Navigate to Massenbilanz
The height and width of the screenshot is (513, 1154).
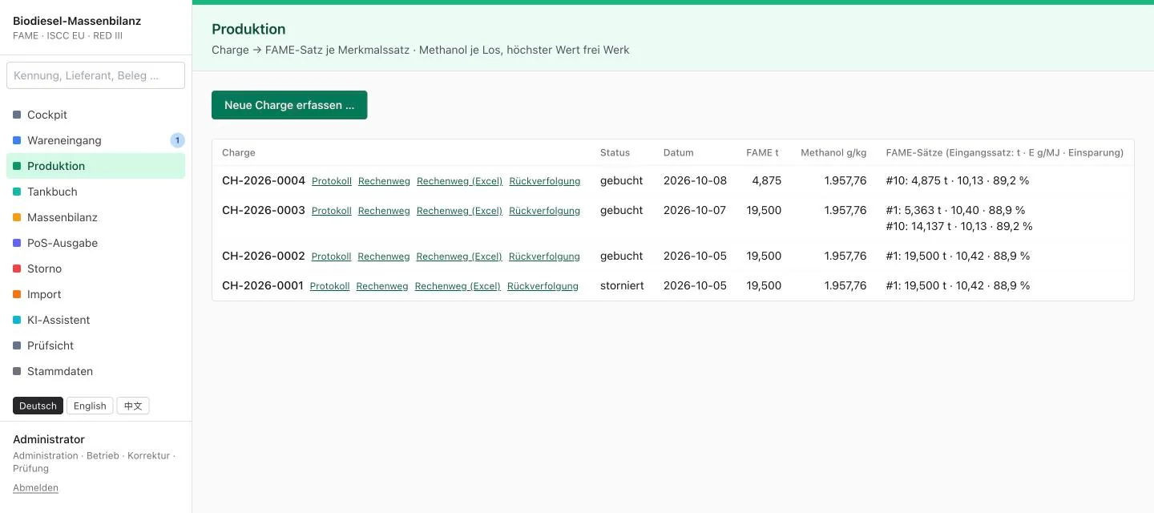95,217
